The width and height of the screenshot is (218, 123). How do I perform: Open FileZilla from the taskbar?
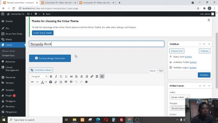tap(121, 120)
